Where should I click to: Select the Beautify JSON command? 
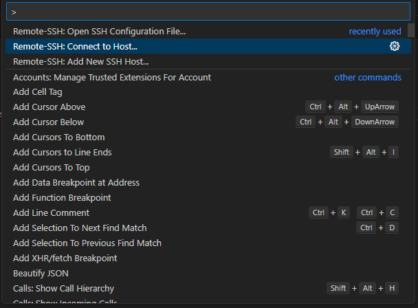tap(208, 274)
